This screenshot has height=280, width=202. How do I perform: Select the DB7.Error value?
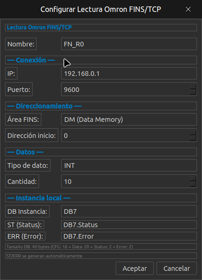[129, 236]
